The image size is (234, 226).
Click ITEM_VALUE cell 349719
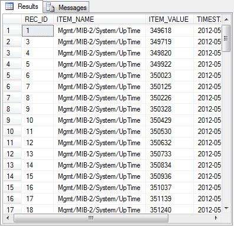pyautogui.click(x=170, y=42)
